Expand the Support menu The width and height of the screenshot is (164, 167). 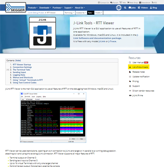(x=68, y=8)
